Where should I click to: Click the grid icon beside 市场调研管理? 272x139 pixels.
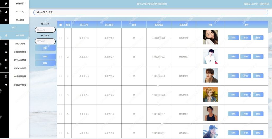[6, 77]
